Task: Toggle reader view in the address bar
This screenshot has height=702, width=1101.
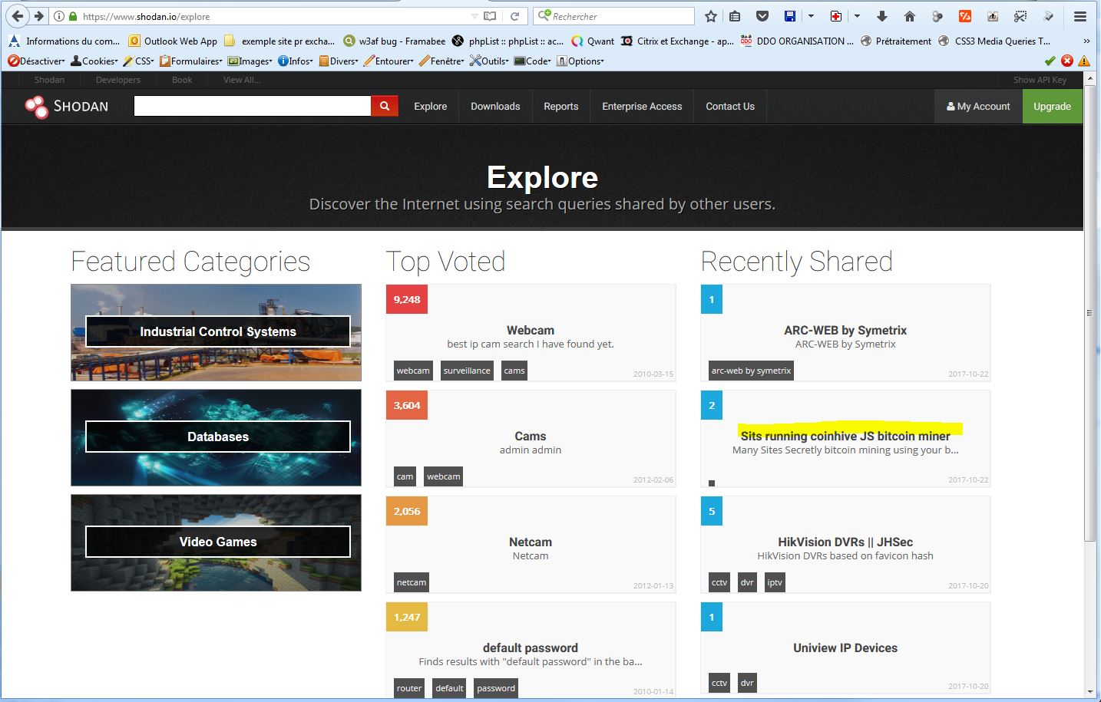Action: coord(490,16)
